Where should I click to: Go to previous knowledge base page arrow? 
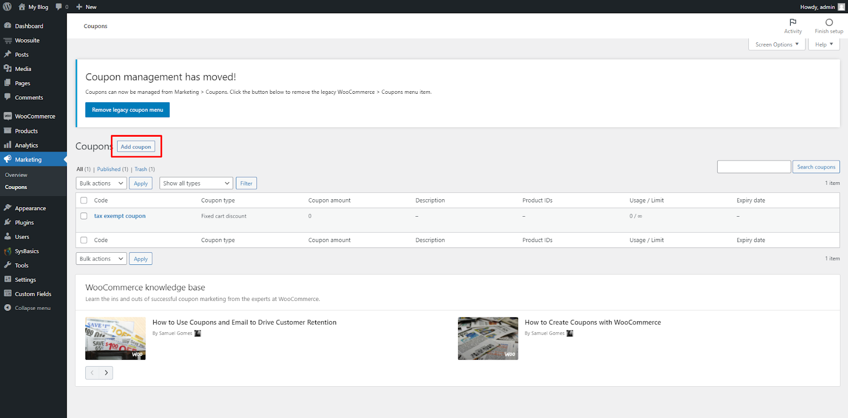tap(92, 373)
